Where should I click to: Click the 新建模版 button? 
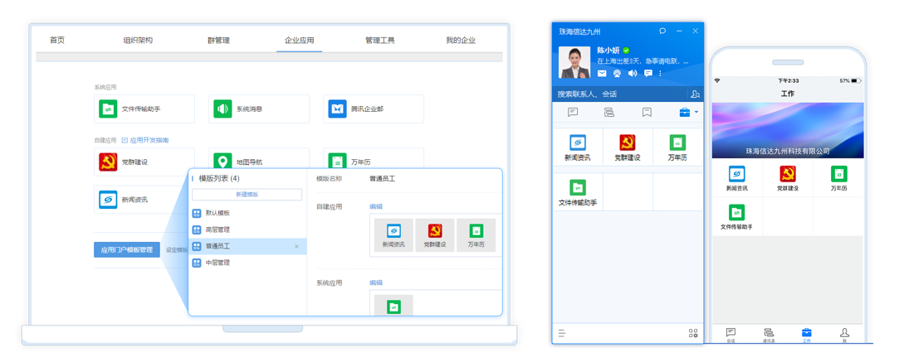coord(247,195)
